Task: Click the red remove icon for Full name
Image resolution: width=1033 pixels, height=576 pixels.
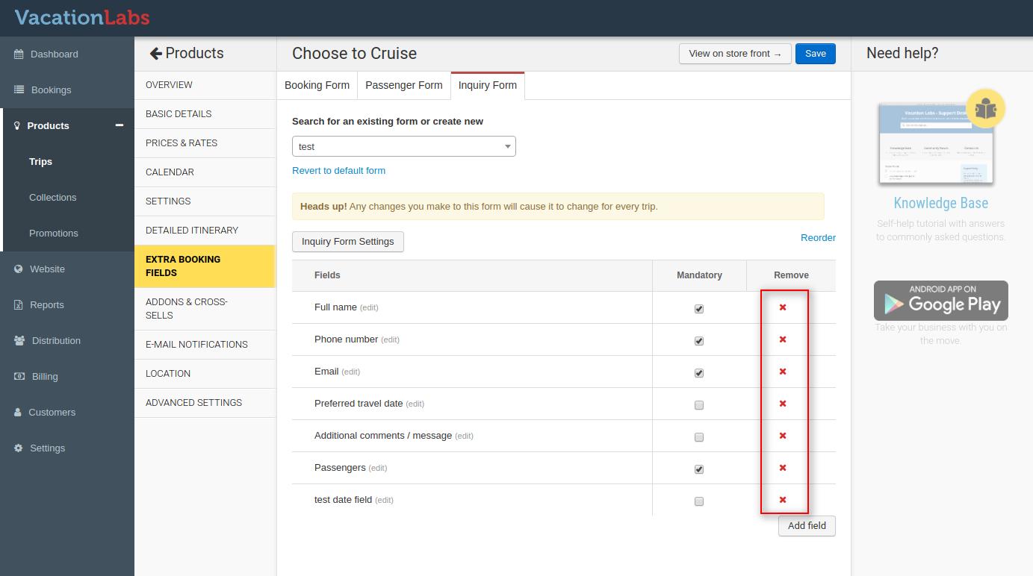Action: tap(783, 307)
